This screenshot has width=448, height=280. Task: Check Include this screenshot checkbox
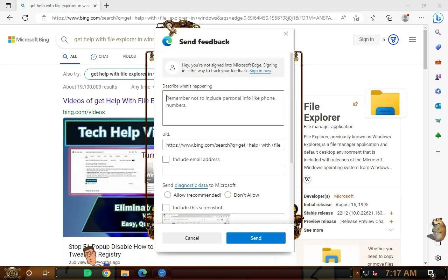point(166,208)
